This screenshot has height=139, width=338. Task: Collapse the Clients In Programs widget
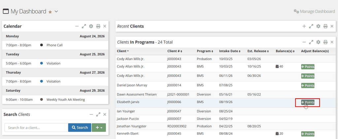point(304,42)
